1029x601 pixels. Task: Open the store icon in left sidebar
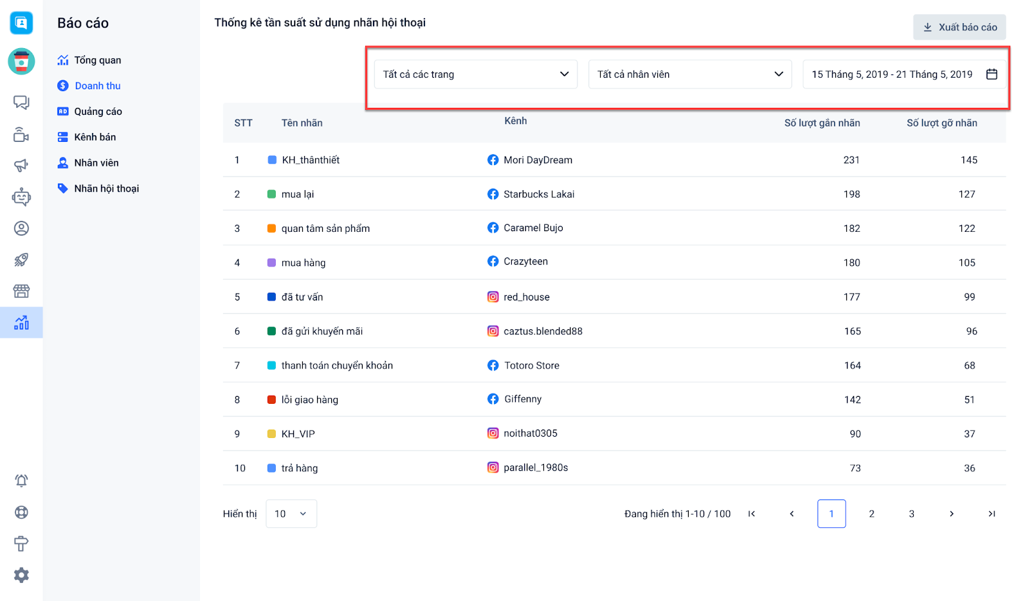point(21,292)
